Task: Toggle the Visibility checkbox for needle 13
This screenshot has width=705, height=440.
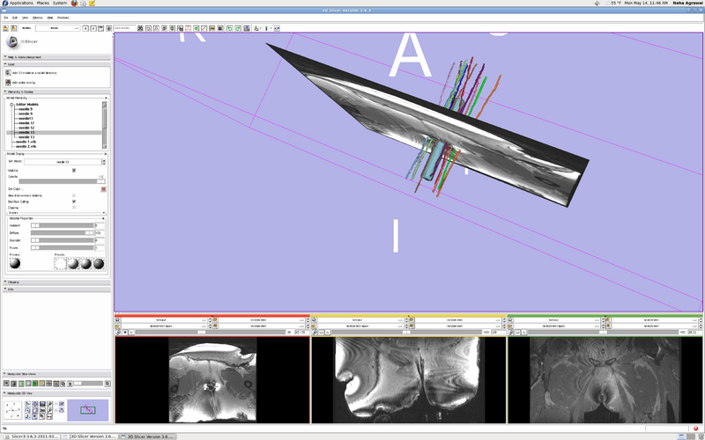Action: pyautogui.click(x=74, y=170)
